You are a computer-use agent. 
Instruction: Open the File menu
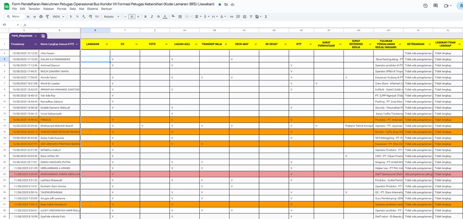(14, 9)
